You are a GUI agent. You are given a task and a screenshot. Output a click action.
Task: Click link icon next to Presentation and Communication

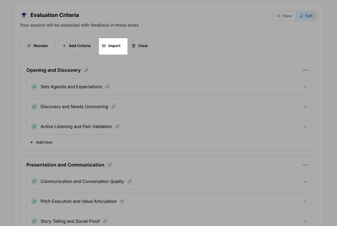(x=110, y=165)
